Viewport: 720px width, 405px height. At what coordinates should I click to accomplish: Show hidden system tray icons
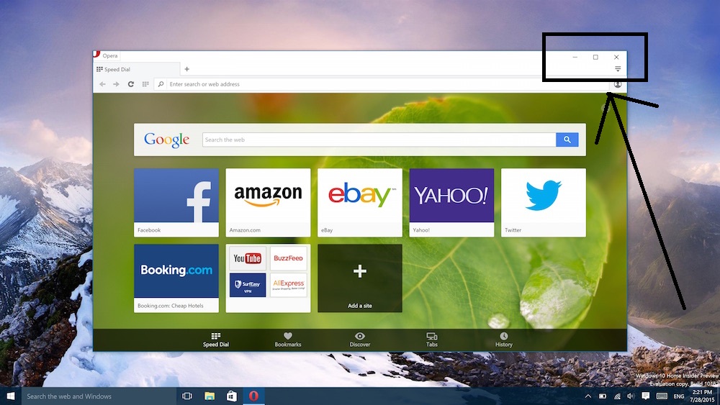tap(588, 396)
